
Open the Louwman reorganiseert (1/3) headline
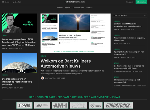(x=19, y=42)
